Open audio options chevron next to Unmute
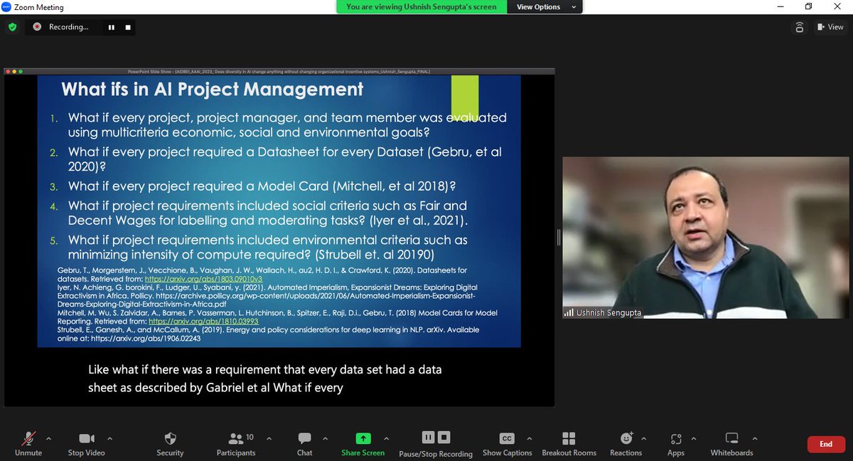Image resolution: width=853 pixels, height=461 pixels. pyautogui.click(x=48, y=438)
